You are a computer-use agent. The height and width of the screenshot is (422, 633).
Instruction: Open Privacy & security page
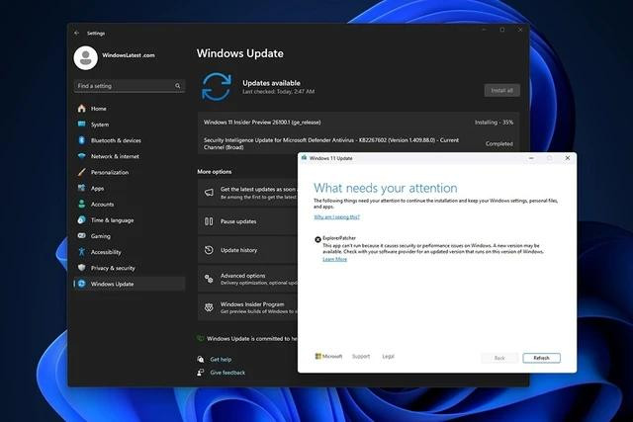pos(130,268)
